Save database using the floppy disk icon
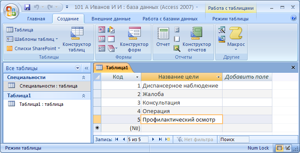 27,8
